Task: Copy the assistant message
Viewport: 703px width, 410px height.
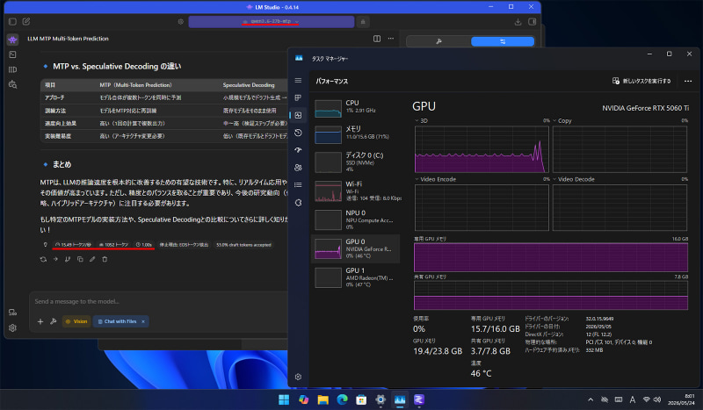Action: 80,259
